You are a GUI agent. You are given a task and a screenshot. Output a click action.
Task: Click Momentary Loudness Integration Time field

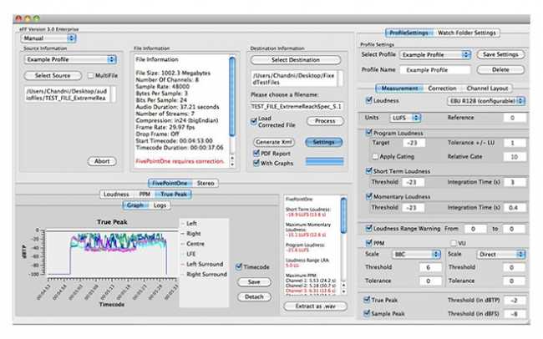515,208
